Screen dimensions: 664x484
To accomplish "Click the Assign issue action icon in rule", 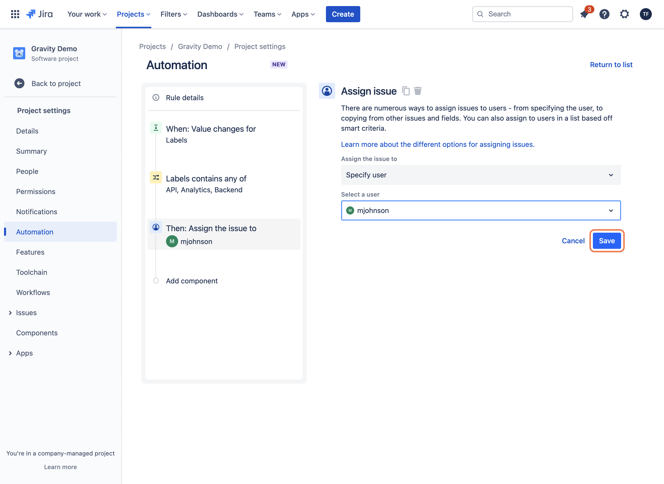I will [156, 227].
